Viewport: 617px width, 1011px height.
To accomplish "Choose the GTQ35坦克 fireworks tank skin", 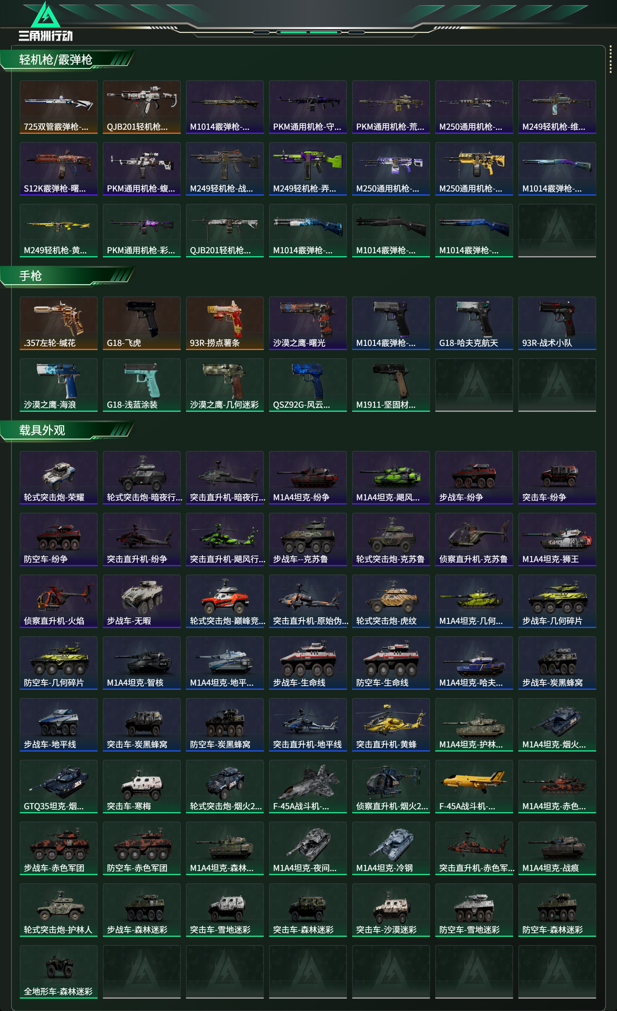I will [x=59, y=787].
